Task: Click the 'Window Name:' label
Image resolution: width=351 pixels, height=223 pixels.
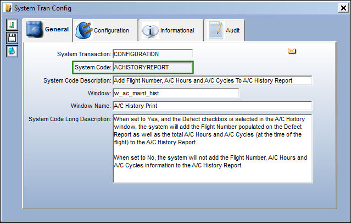Action: (x=91, y=106)
